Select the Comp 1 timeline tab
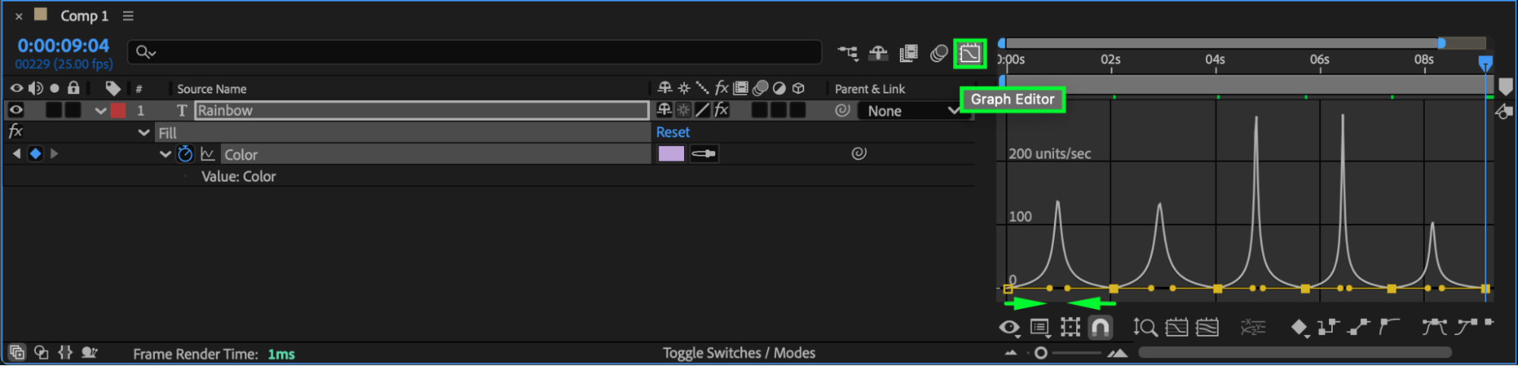The height and width of the screenshot is (366, 1518). point(84,16)
